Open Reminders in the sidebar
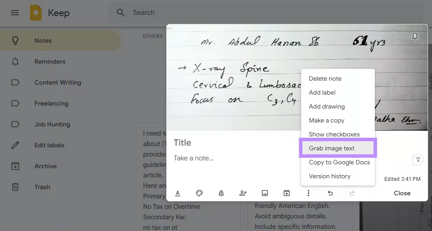 (x=60, y=61)
